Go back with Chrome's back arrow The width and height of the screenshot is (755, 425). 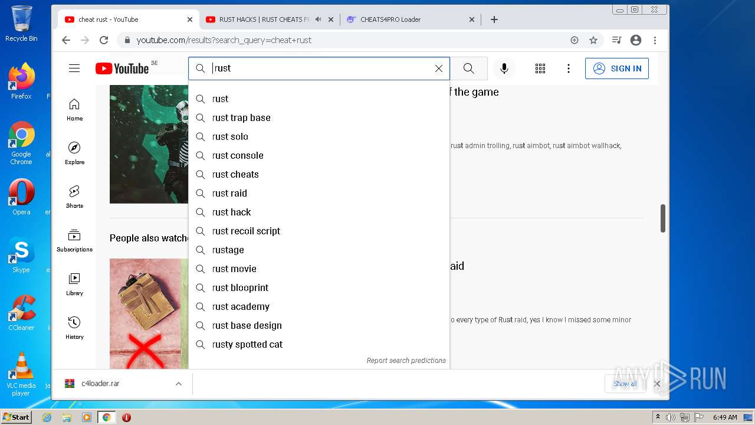(x=66, y=40)
